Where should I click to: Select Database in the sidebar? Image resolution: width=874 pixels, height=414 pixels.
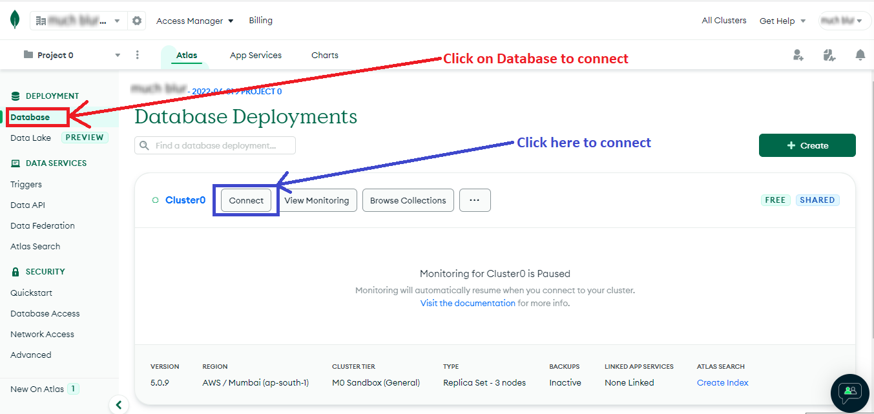[30, 118]
